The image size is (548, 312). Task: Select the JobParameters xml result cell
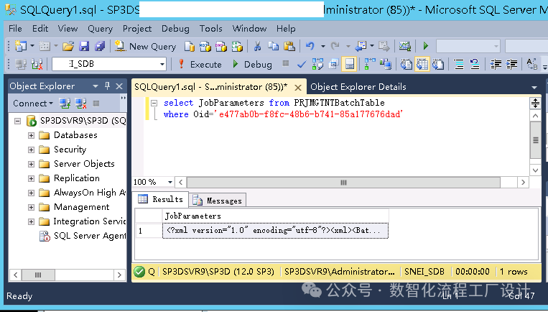coord(275,231)
